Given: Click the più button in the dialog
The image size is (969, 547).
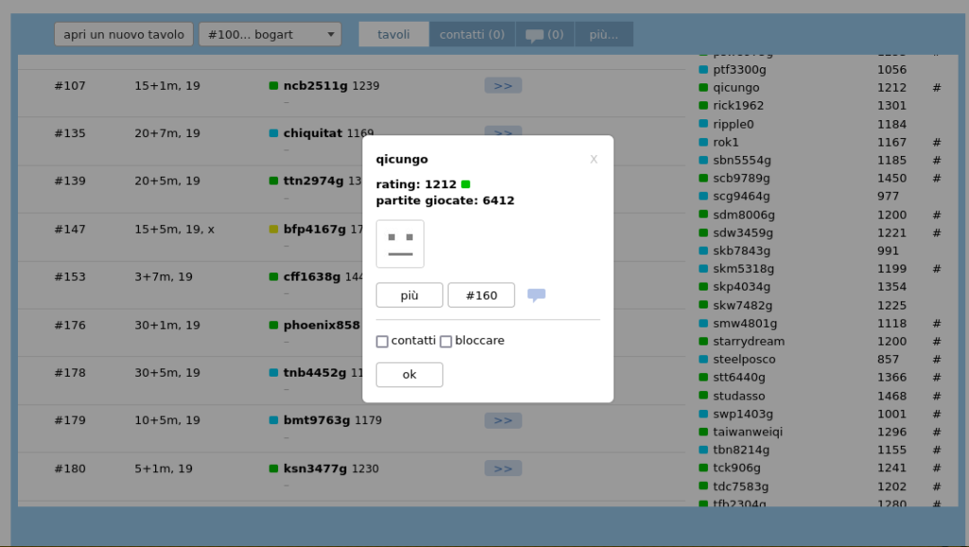Looking at the screenshot, I should coord(409,295).
